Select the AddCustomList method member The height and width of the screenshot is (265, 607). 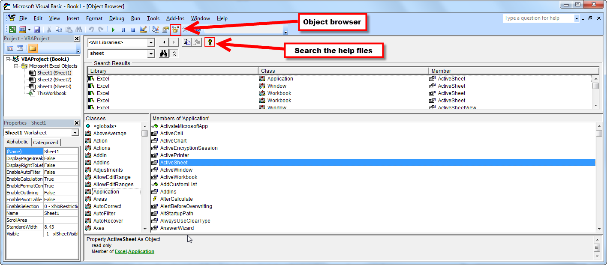click(178, 185)
